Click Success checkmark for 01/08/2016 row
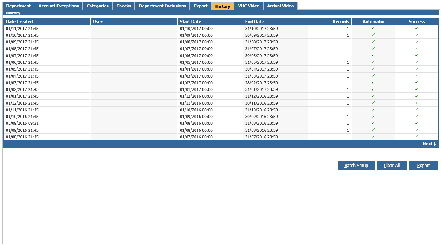 tap(417, 137)
